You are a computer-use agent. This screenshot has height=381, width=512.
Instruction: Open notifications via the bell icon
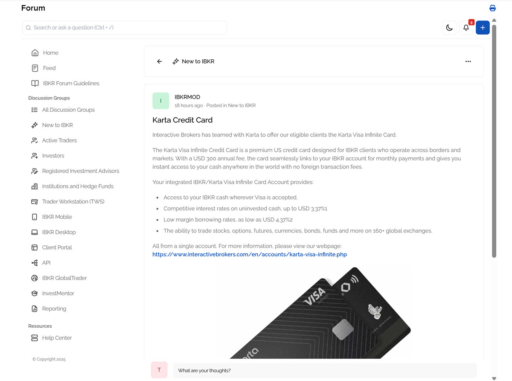tap(466, 27)
